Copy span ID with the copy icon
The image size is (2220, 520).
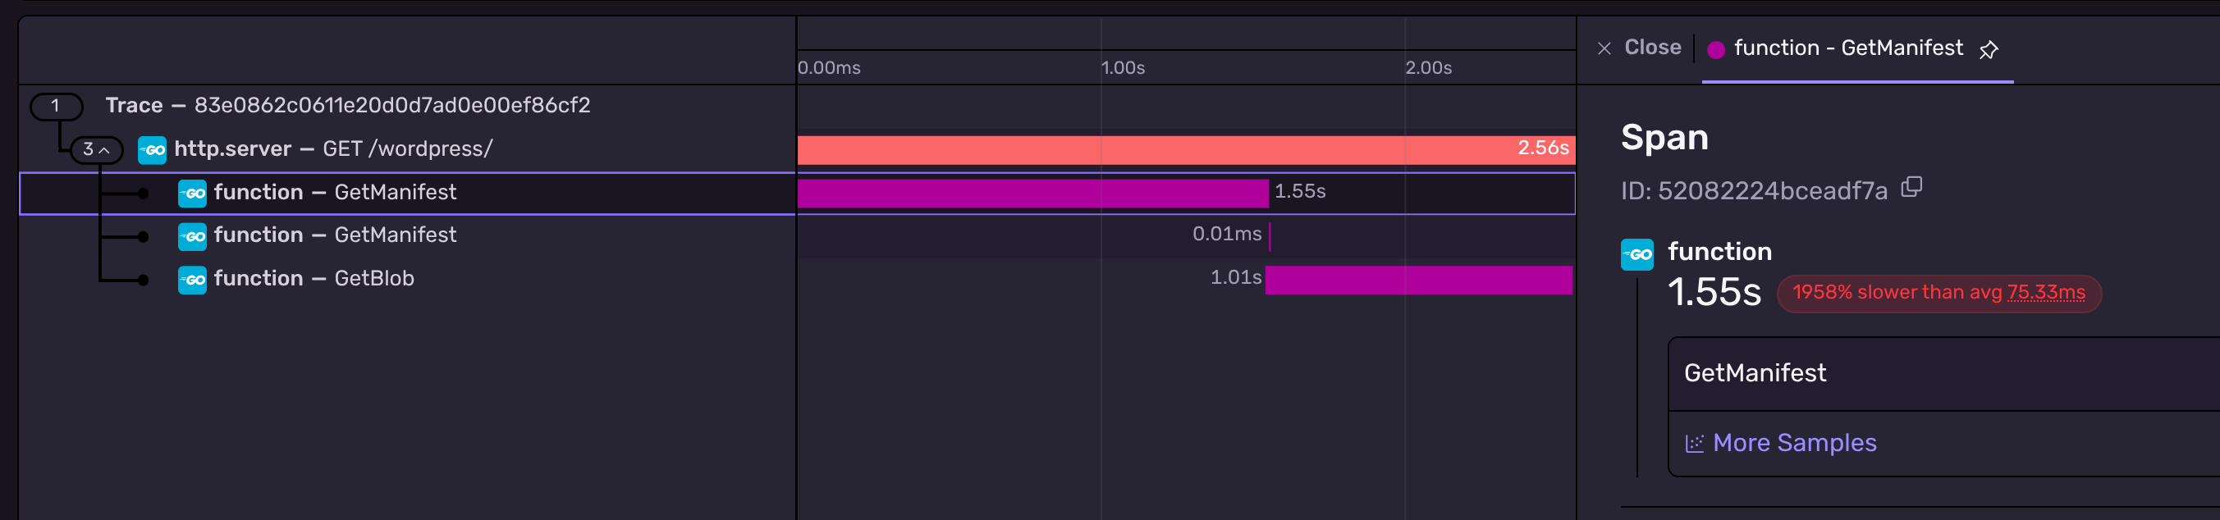1911,187
